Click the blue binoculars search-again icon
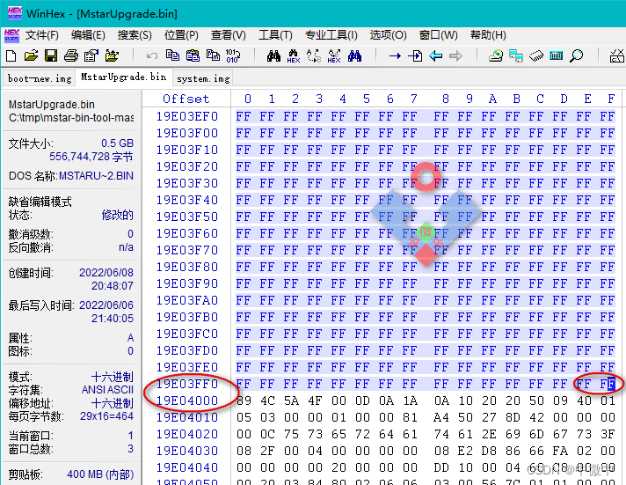 point(355,55)
